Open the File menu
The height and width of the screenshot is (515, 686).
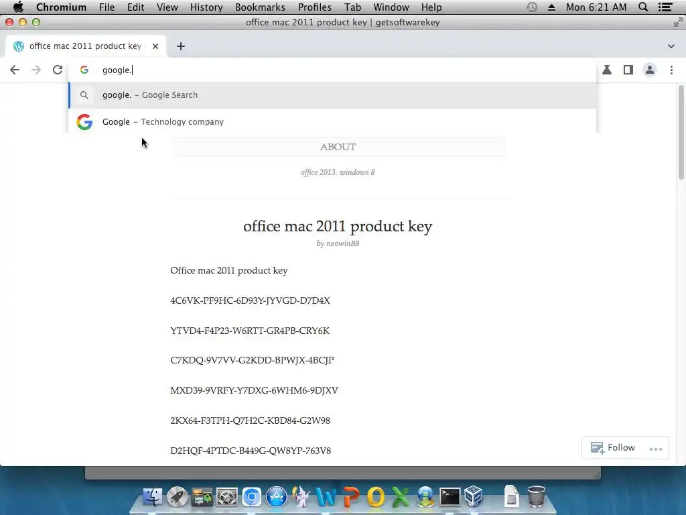[107, 7]
